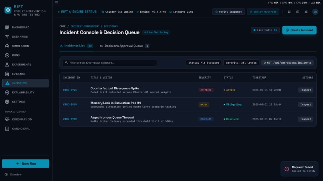Viewport: 323px width, 181px height.
Task: Click Cluster-01: Online status
Action: (117, 12)
